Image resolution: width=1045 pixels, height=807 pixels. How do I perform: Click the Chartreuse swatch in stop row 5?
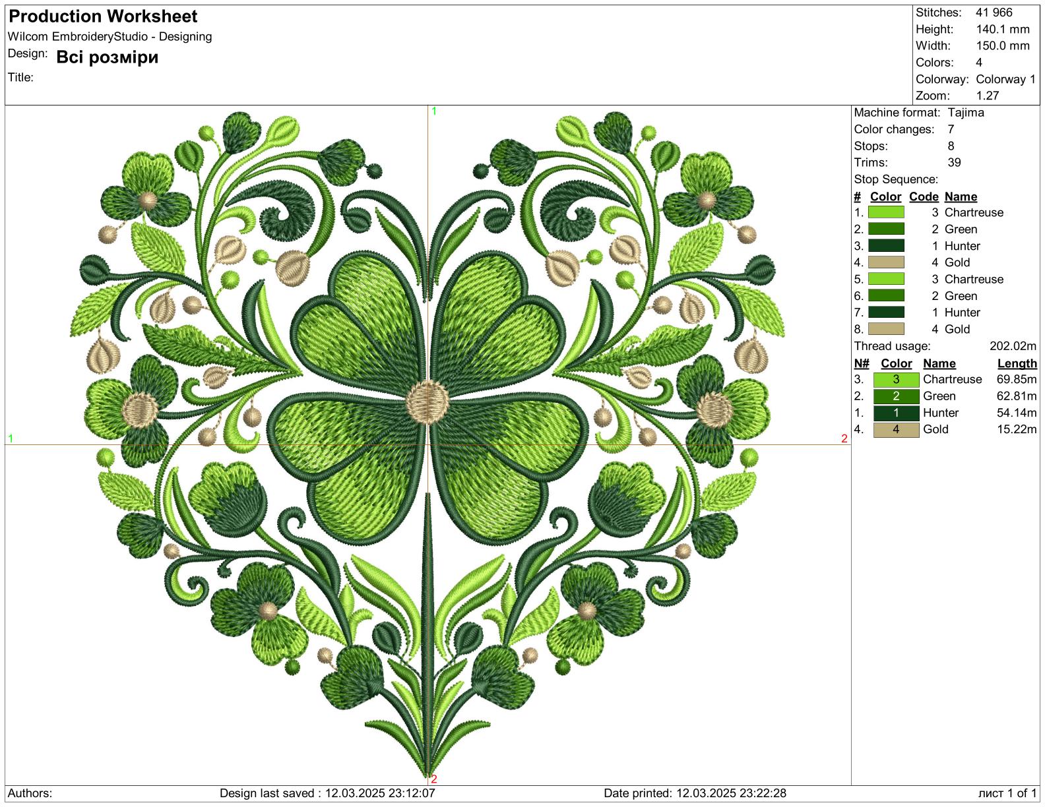click(886, 279)
